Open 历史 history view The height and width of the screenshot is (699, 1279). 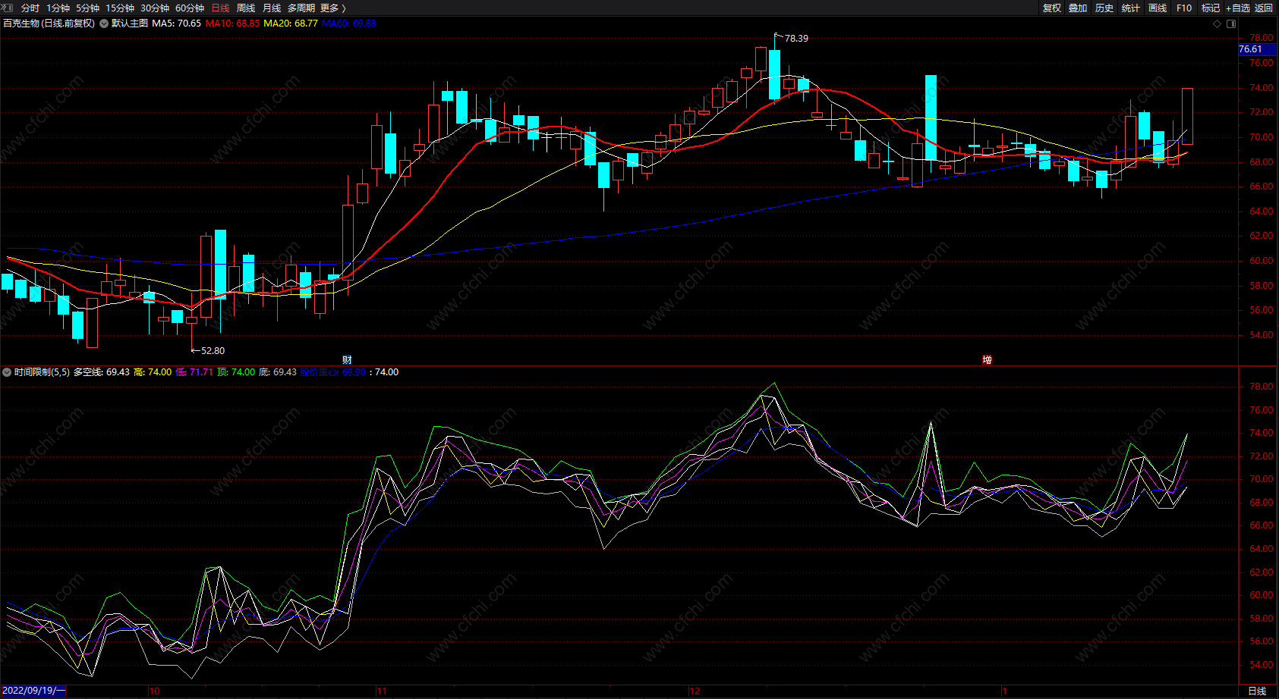click(1104, 8)
